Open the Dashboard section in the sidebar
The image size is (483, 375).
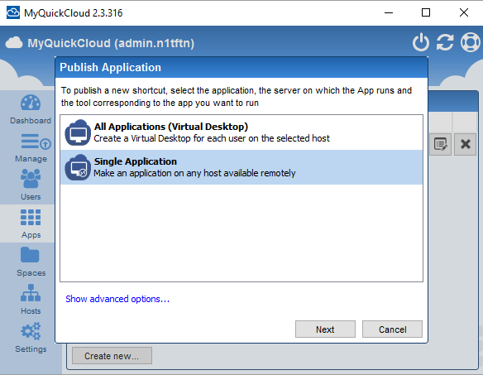31,109
